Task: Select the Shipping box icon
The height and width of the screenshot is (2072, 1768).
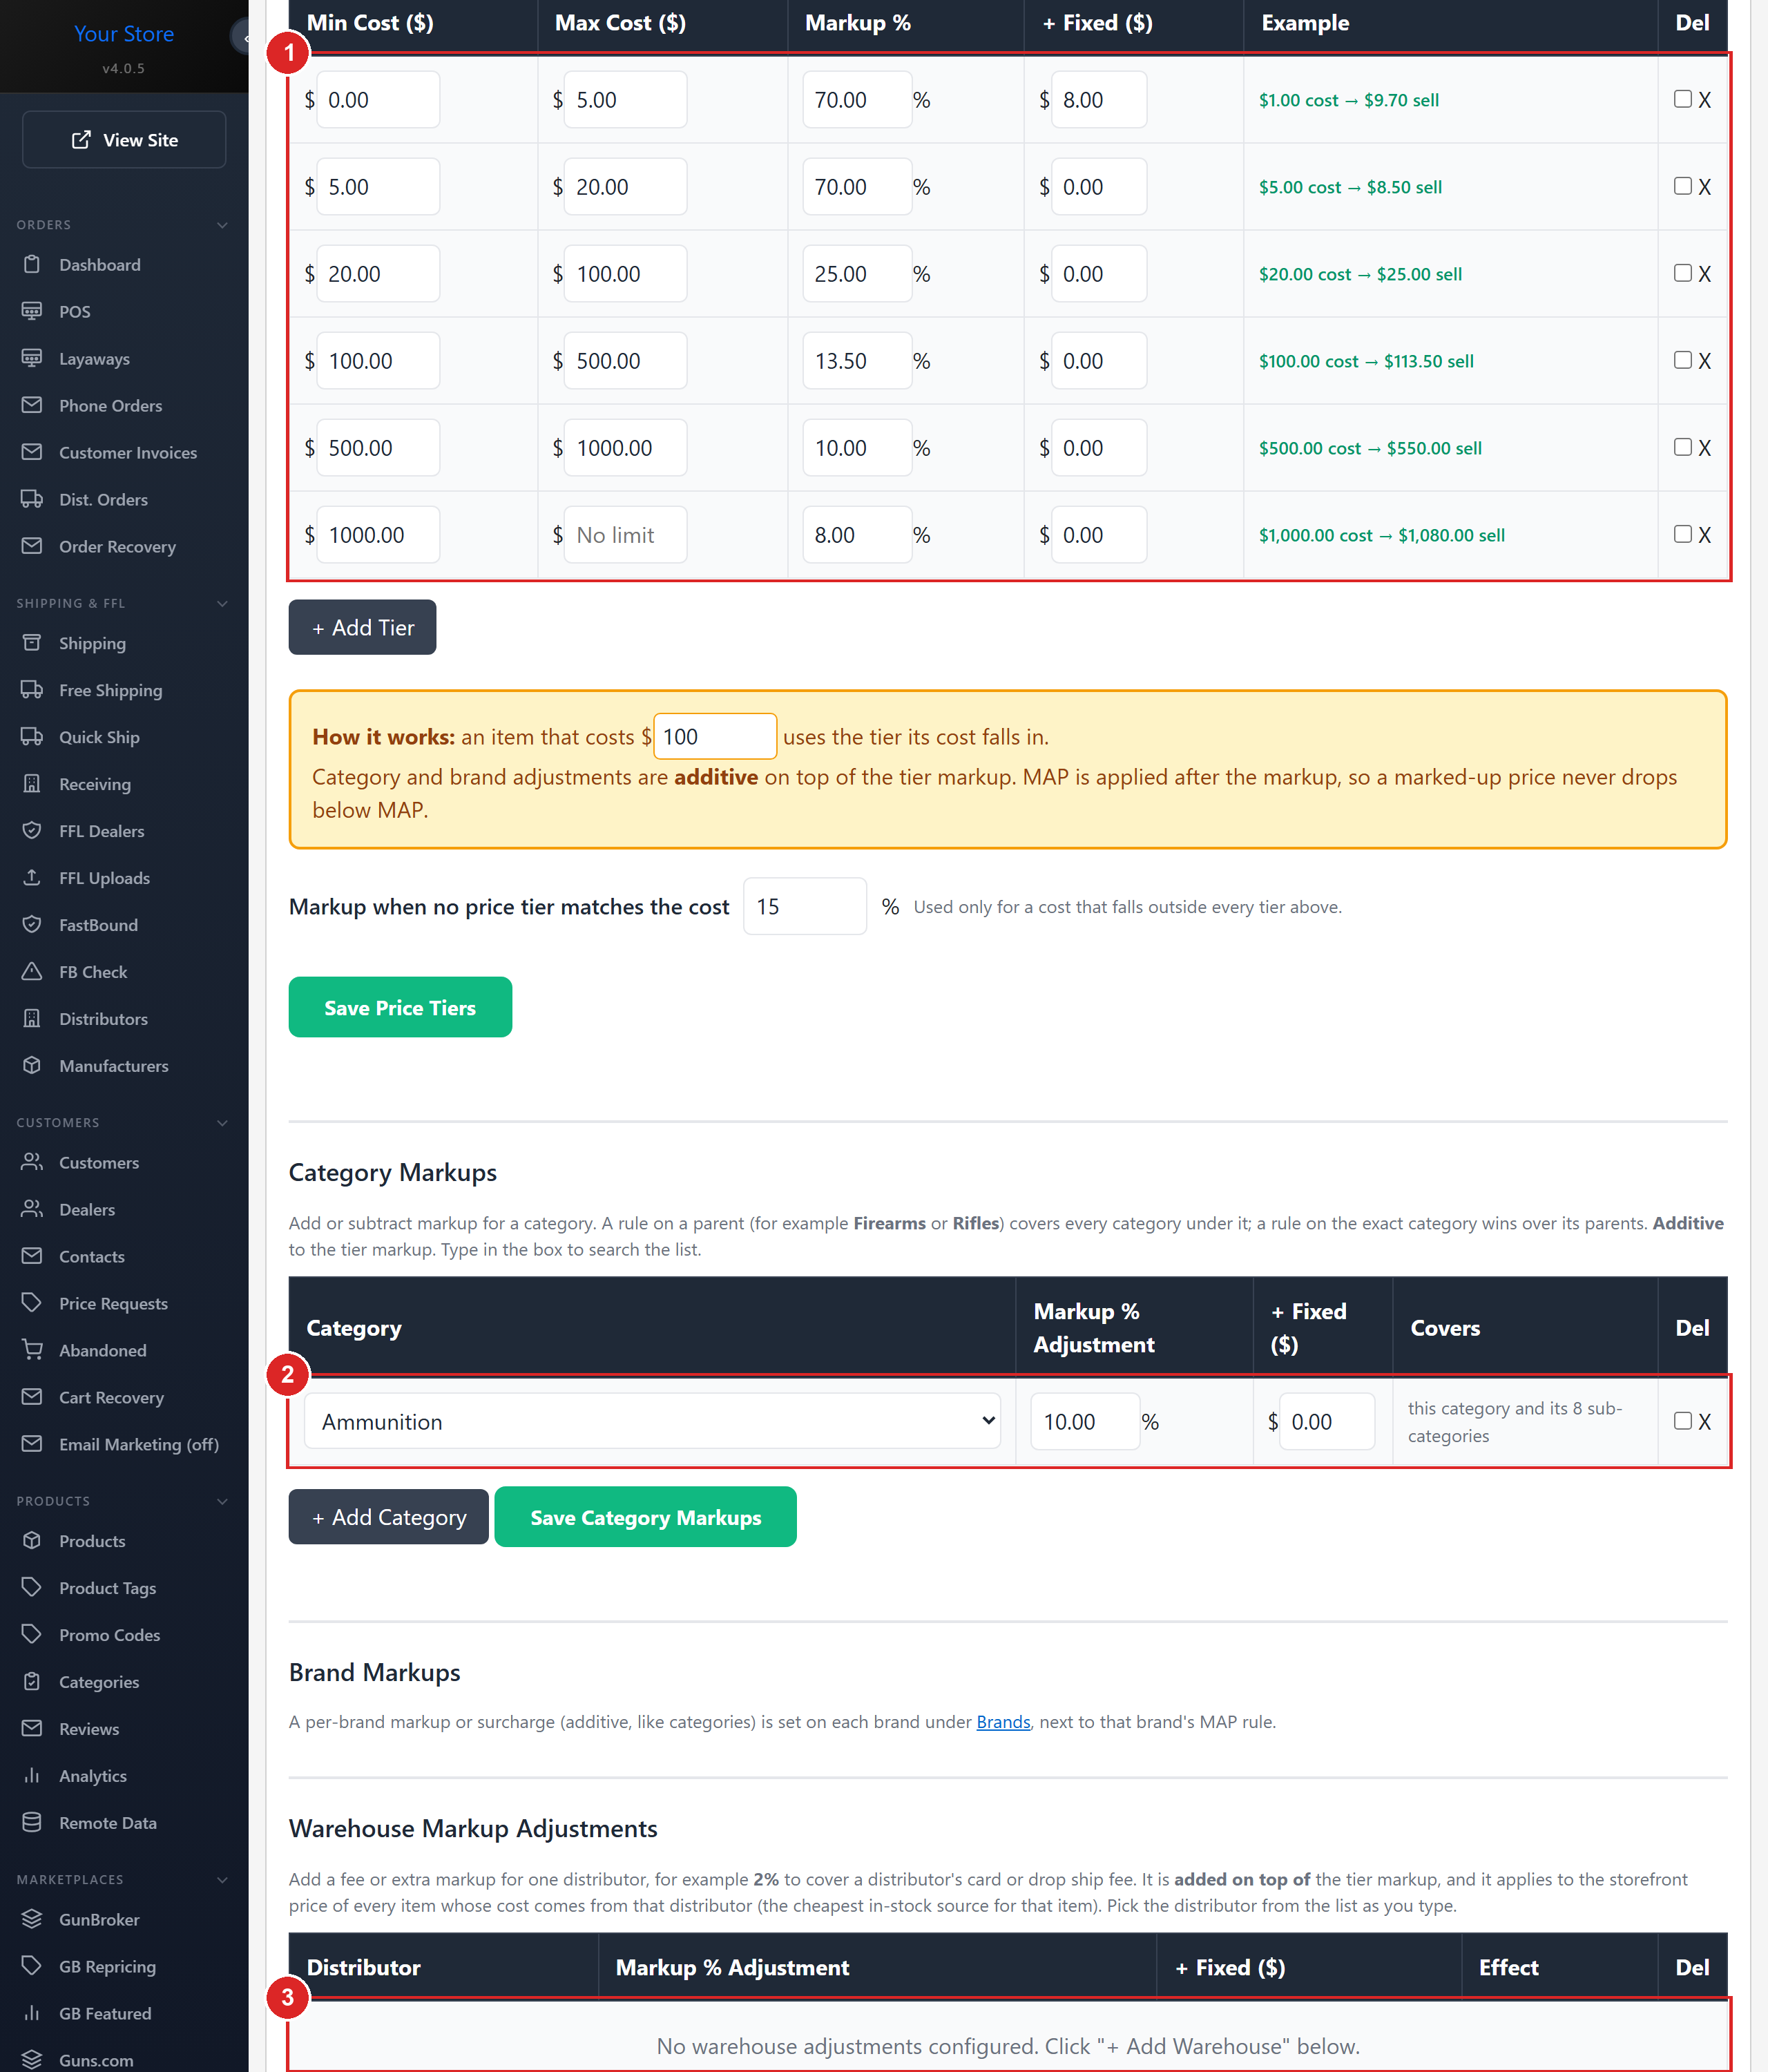Action: [x=32, y=643]
